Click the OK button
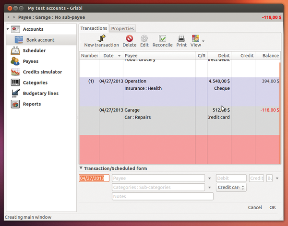The height and width of the screenshot is (226, 288). (x=273, y=207)
